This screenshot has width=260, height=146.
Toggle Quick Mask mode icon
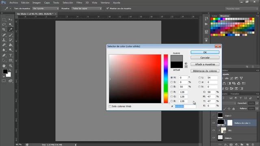[4, 81]
